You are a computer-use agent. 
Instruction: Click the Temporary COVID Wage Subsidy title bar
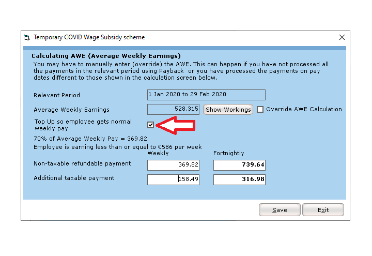tap(155, 38)
